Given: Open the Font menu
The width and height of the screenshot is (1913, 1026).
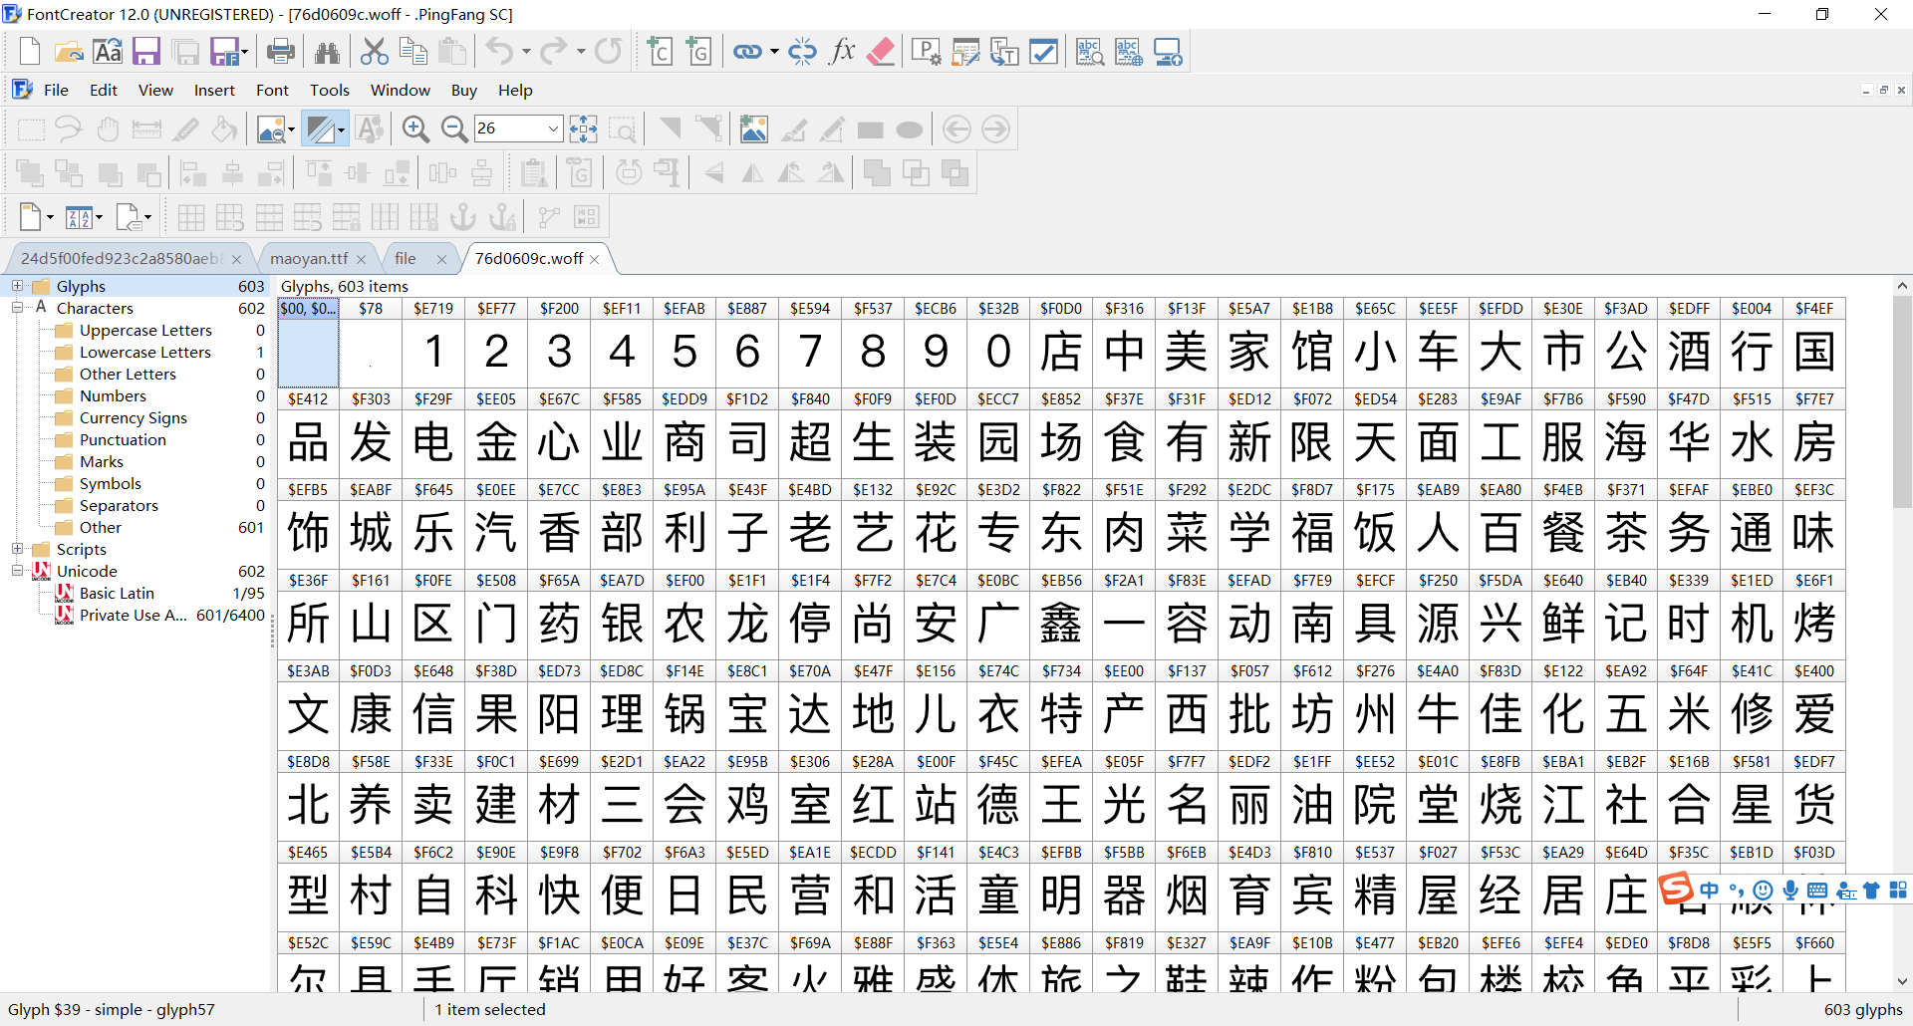Looking at the screenshot, I should coord(272,90).
